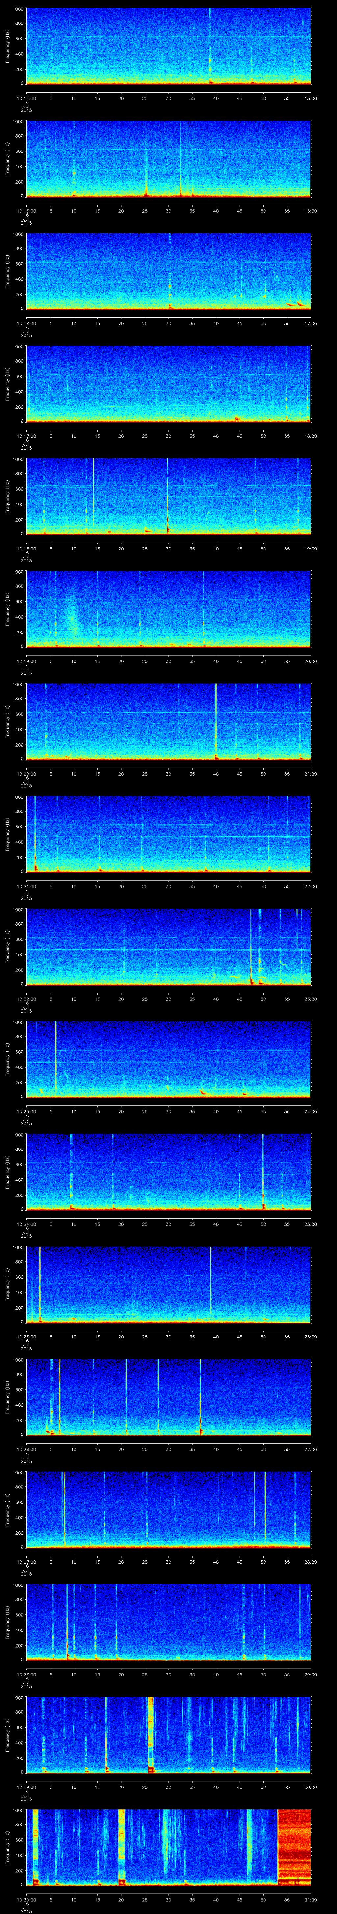This screenshot has width=337, height=1914.
Task: Select the spectrogram plot starting at 10:25:00
Action: pos(168,1285)
